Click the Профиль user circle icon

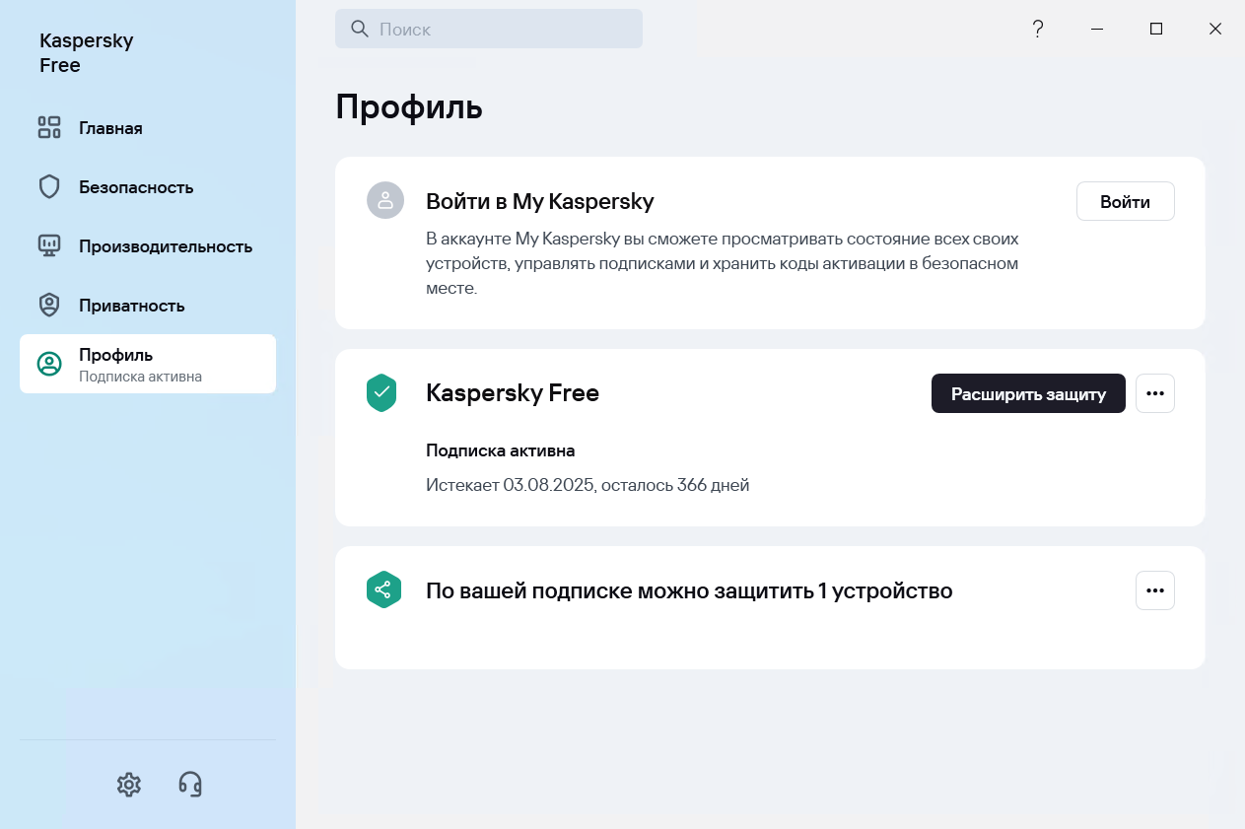(49, 364)
